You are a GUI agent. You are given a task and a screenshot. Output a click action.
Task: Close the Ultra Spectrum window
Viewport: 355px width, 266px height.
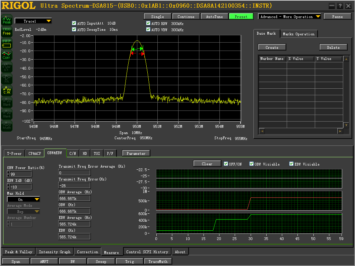click(348, 6)
